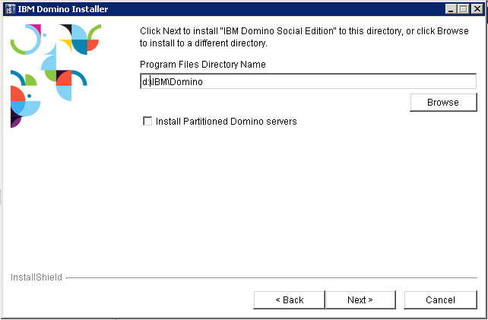The image size is (488, 320).
Task: Proceed with the Next > button
Action: click(360, 299)
